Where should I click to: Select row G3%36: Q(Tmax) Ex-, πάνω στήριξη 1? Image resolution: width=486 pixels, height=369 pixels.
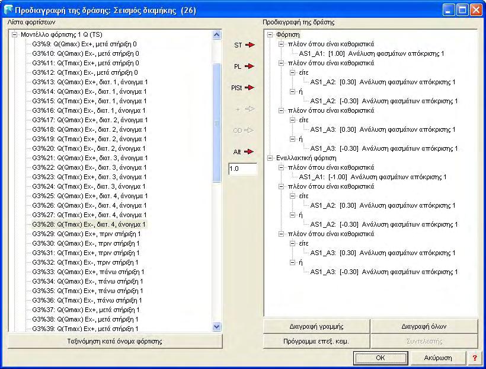pos(87,300)
